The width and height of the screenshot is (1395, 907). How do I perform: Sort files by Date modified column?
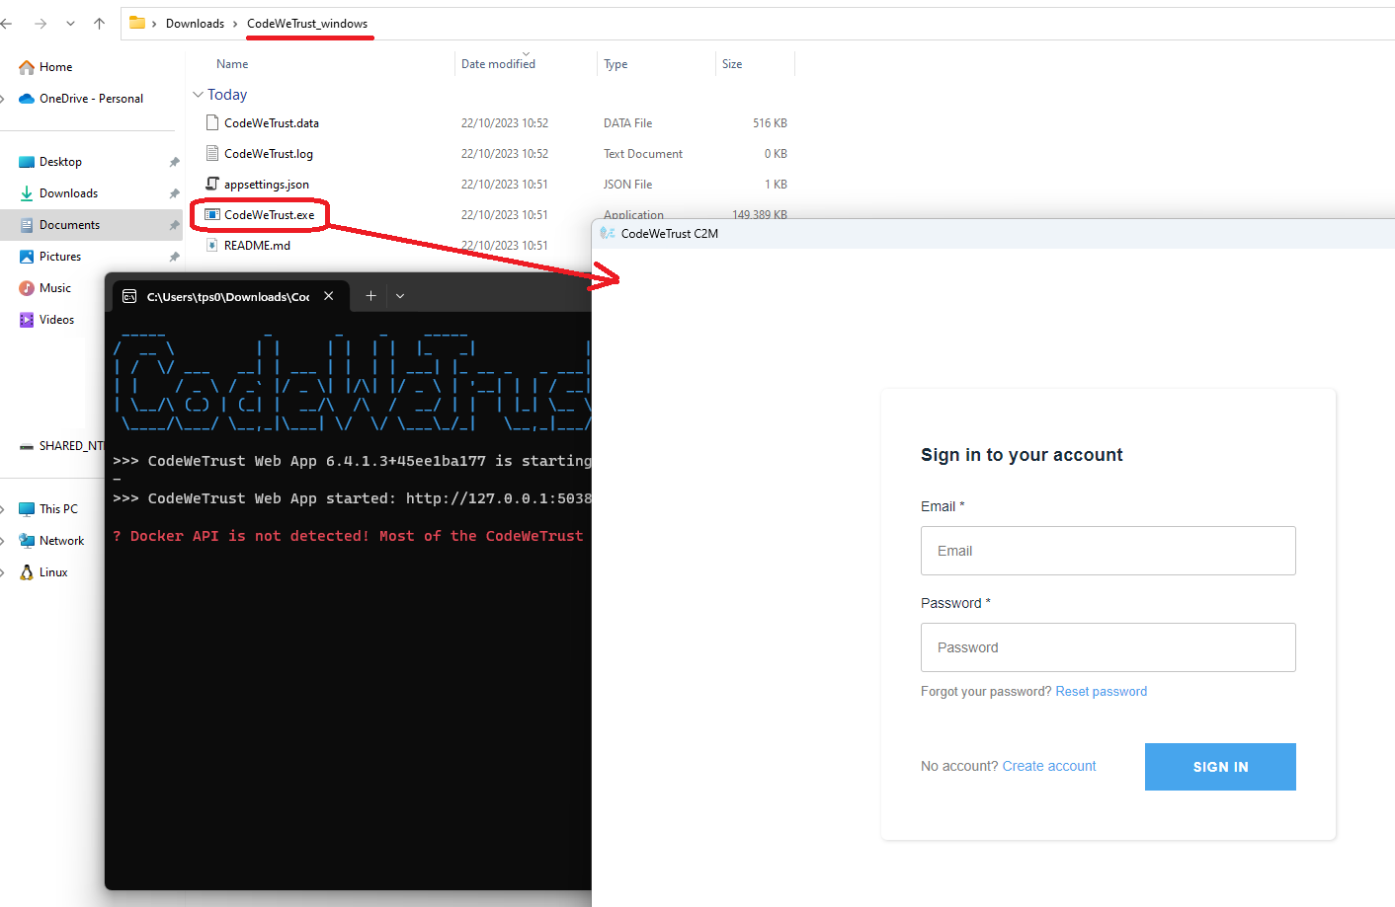[498, 64]
